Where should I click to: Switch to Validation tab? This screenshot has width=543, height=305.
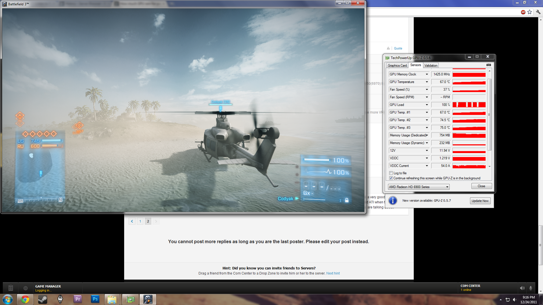pos(431,65)
